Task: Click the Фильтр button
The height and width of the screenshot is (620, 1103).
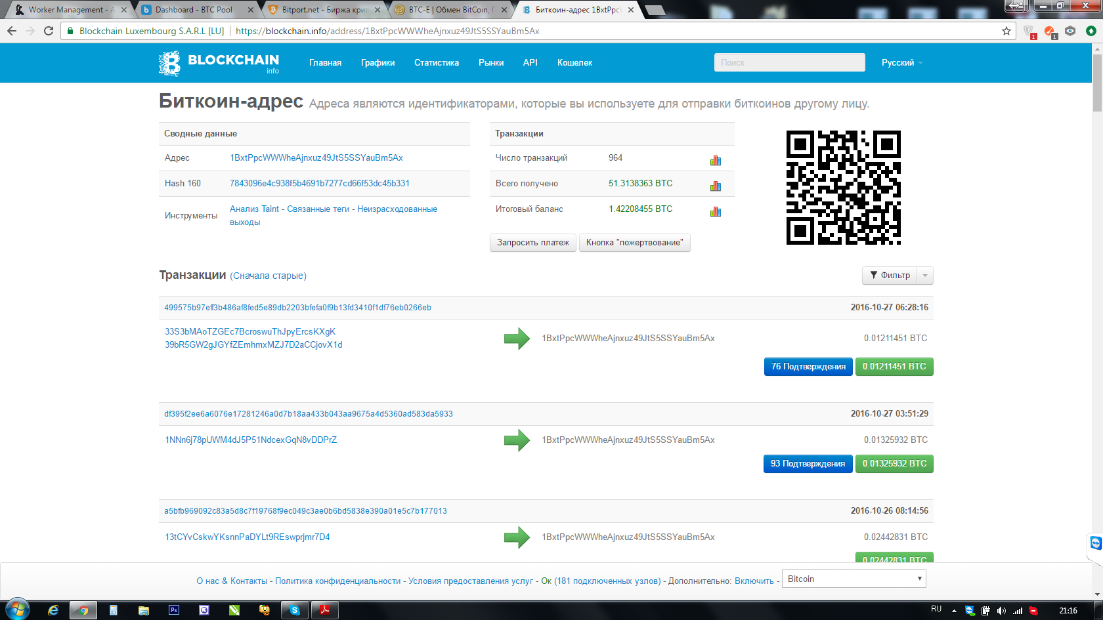Action: point(890,276)
